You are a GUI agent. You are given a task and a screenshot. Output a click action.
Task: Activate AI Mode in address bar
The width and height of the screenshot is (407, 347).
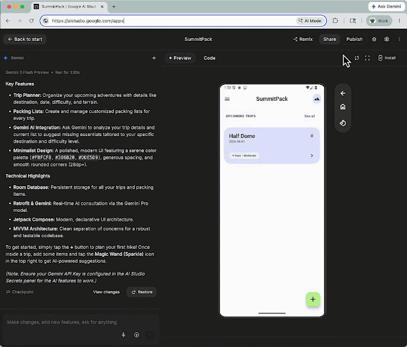(x=310, y=21)
